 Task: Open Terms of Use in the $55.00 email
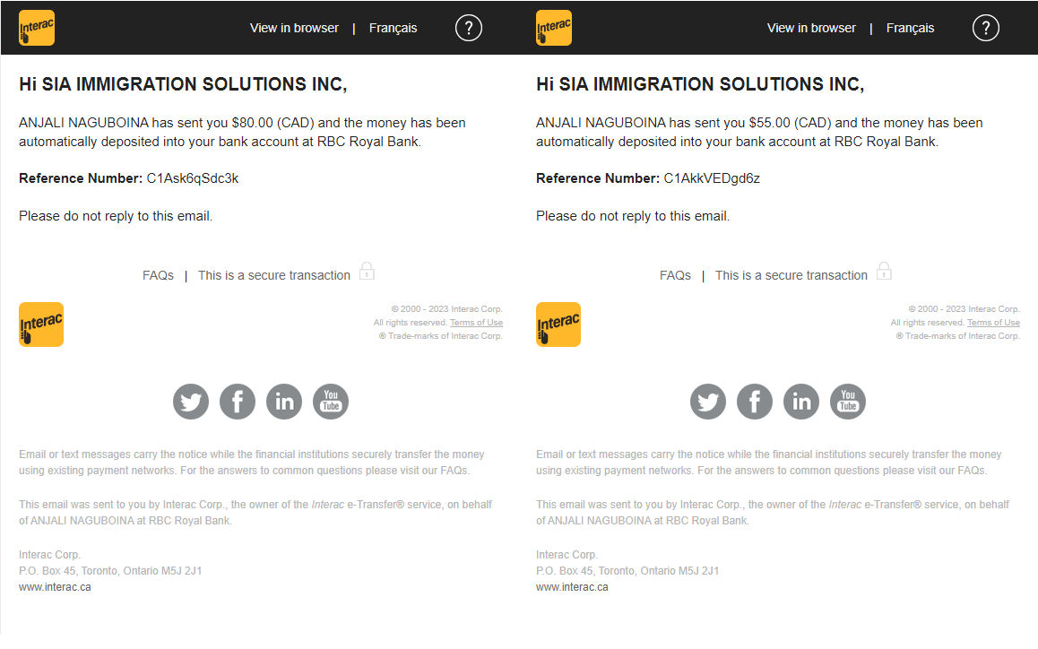994,323
